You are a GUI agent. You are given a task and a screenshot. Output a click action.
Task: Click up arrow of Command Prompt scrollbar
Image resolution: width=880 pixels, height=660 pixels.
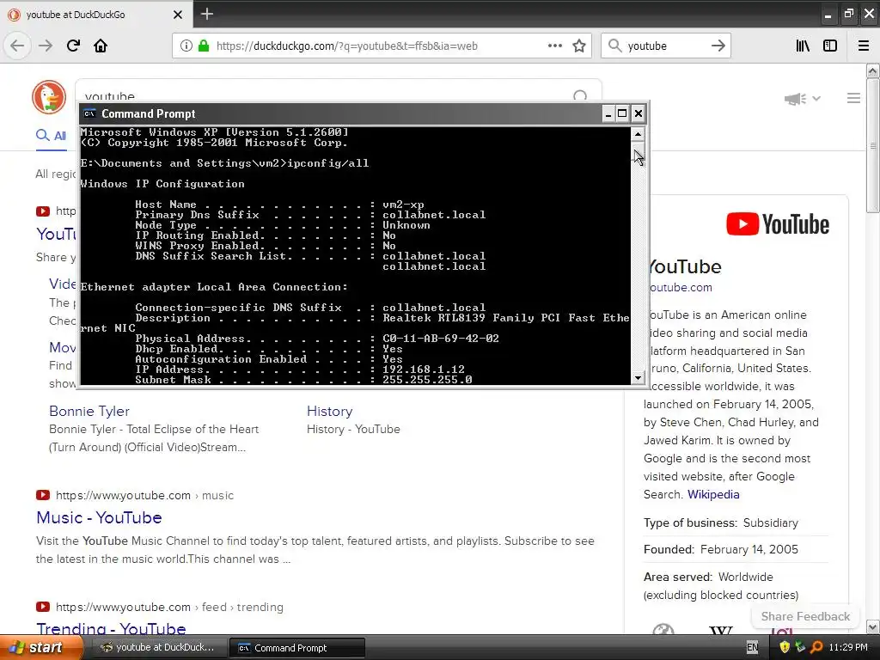(638, 134)
